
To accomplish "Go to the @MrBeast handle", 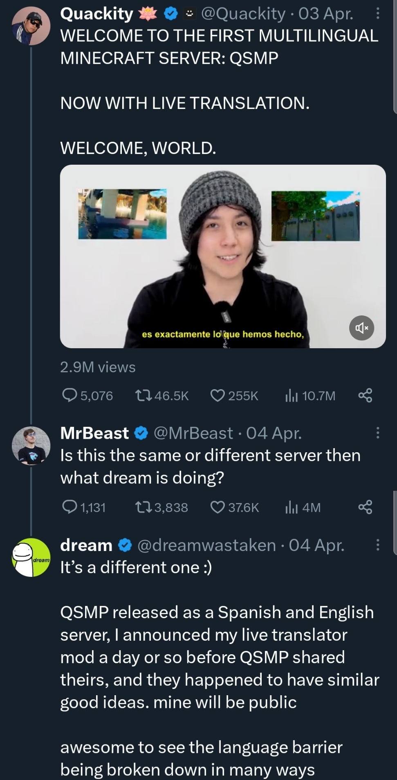I will pos(193,433).
